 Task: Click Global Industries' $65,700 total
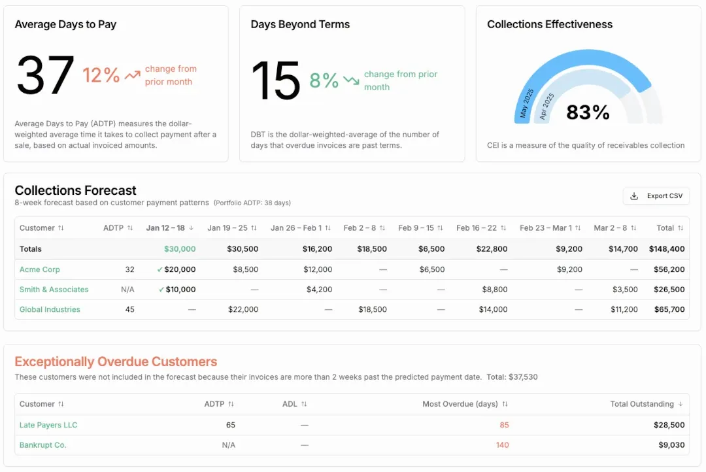[669, 309]
